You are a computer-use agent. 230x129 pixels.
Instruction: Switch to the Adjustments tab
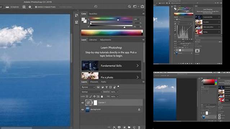click(105, 40)
